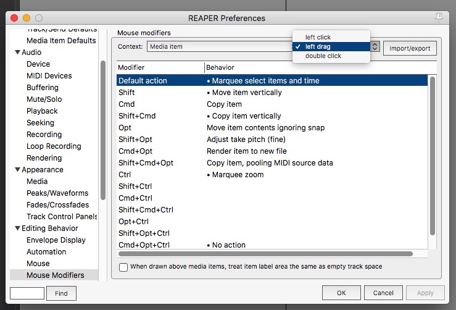Open the Envelope Display preferences page
The width and height of the screenshot is (456, 310).
[56, 240]
